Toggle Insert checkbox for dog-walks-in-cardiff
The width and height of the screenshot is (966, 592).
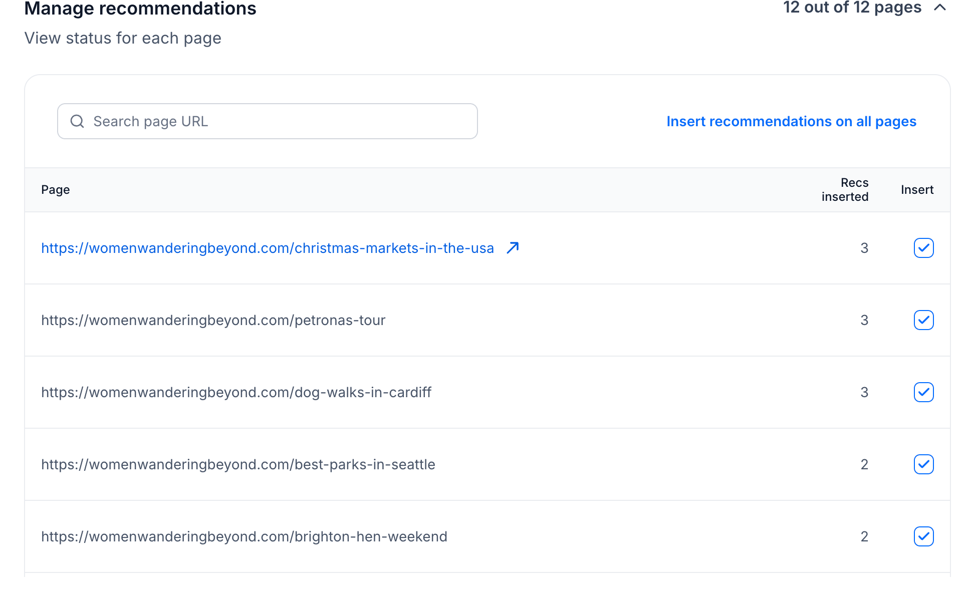(923, 392)
